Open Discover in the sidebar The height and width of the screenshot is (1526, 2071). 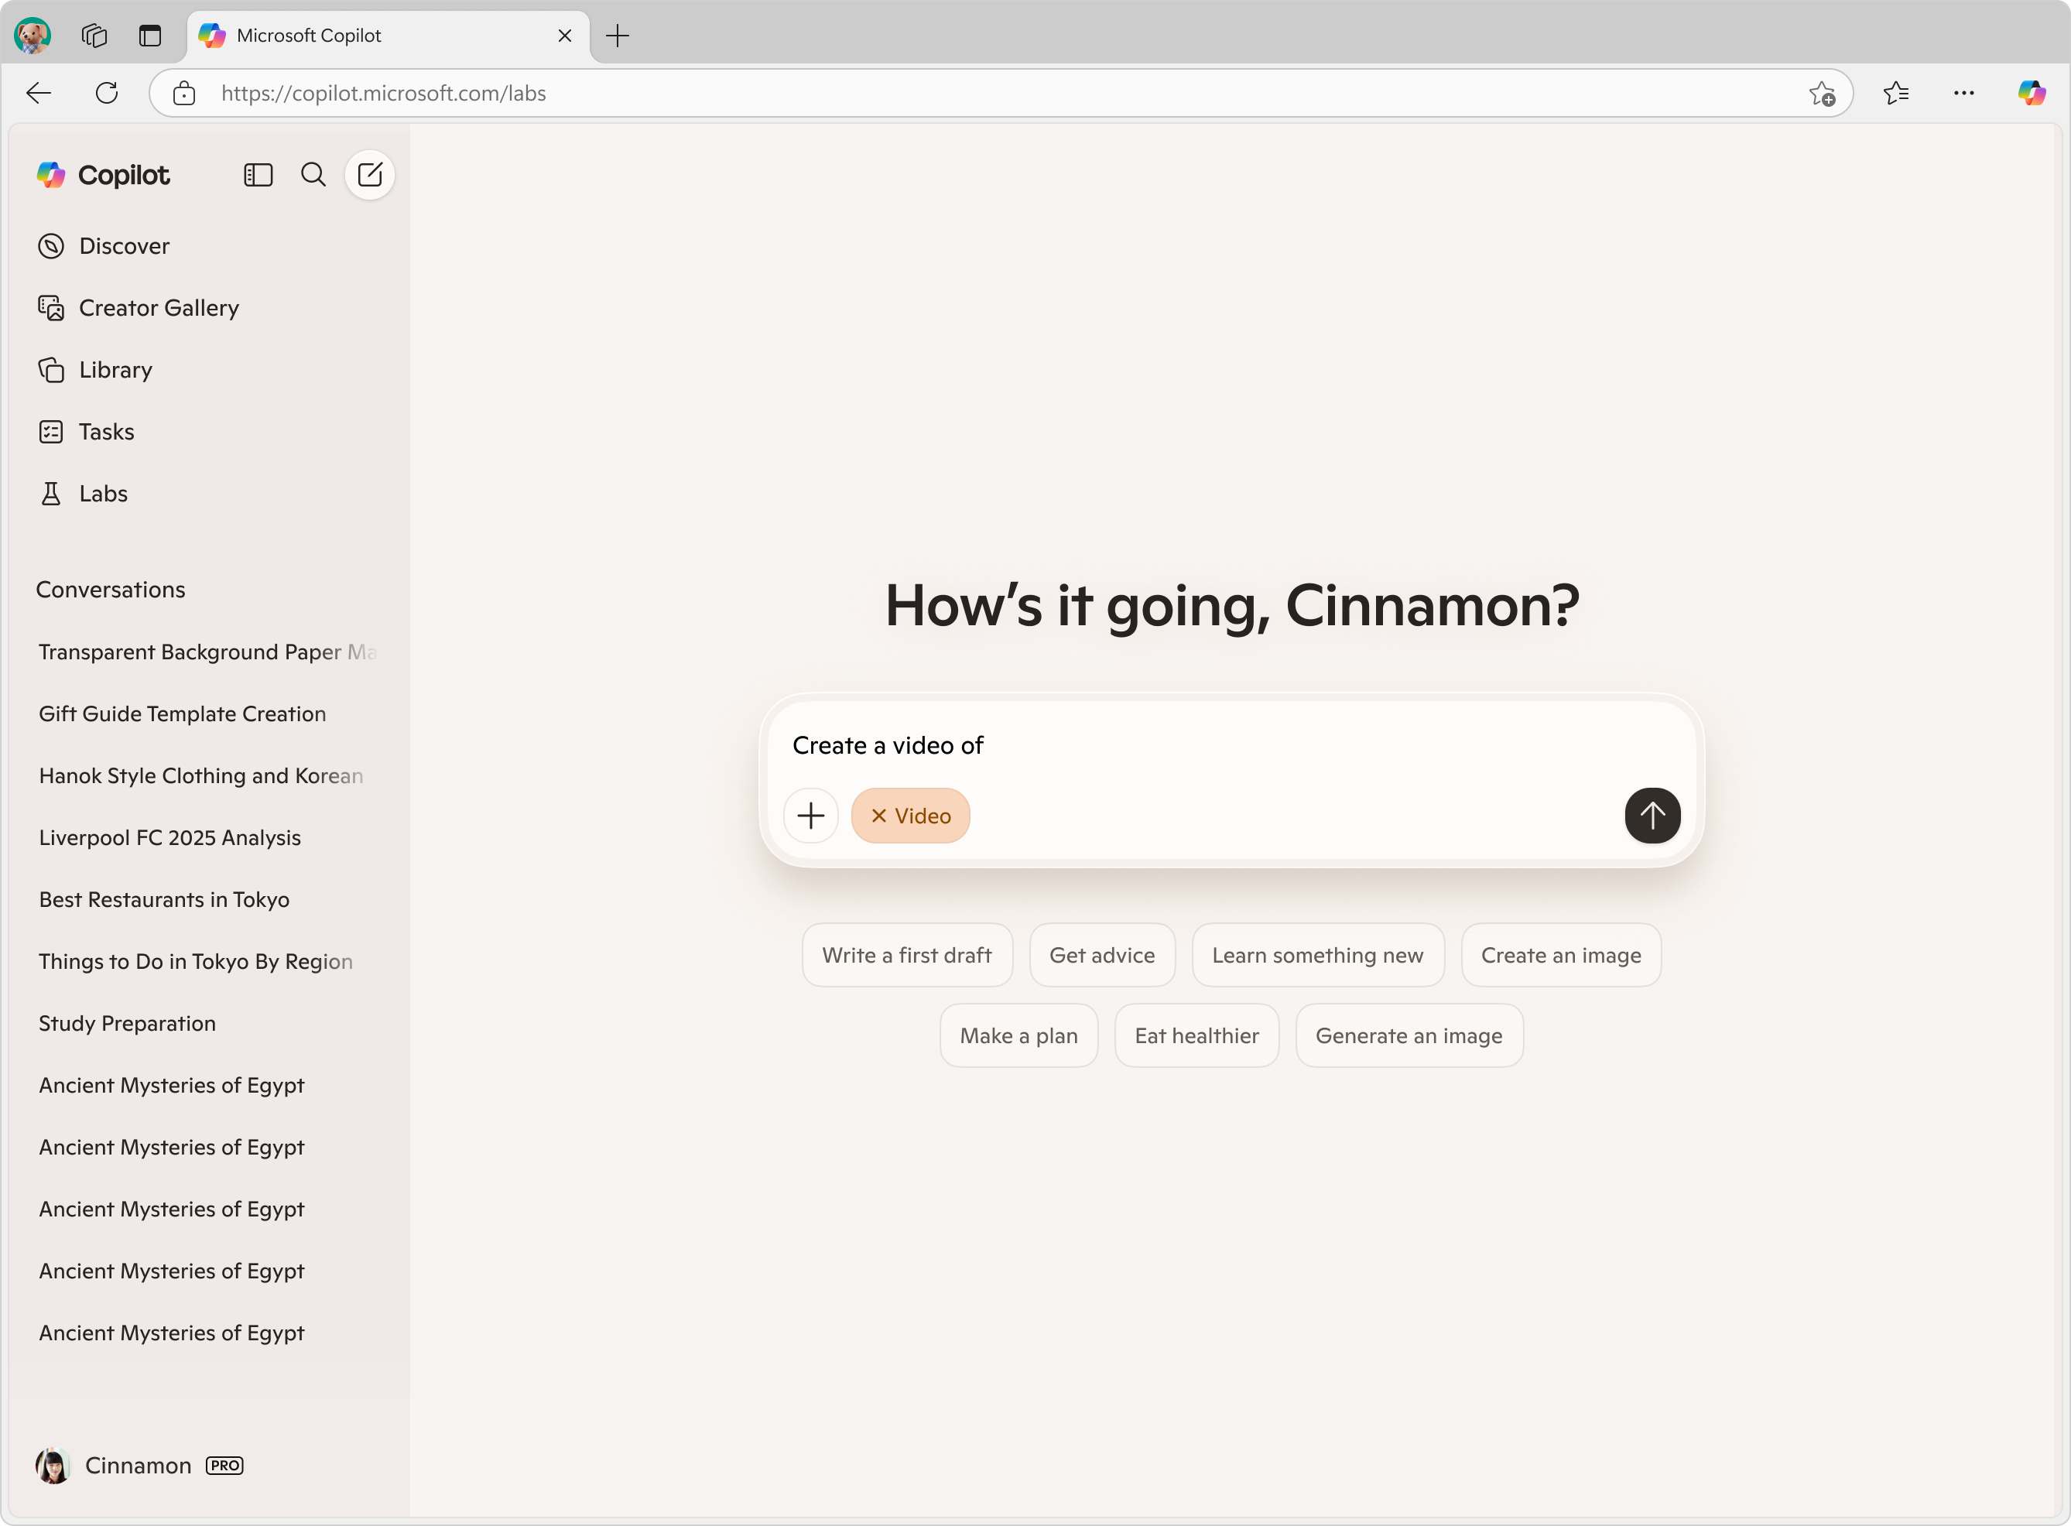pyautogui.click(x=124, y=246)
